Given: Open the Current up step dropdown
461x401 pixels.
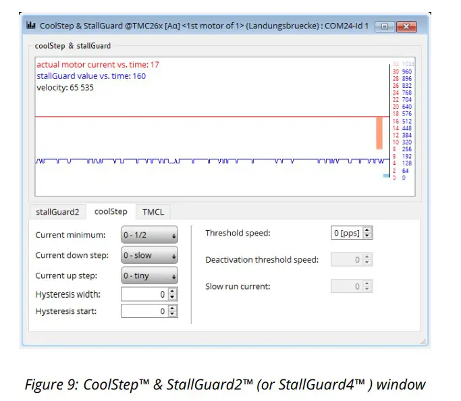Looking at the screenshot, I should point(149,275).
